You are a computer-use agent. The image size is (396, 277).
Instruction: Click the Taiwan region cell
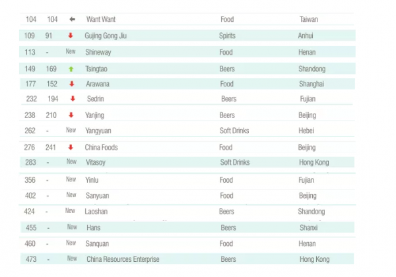coord(308,20)
